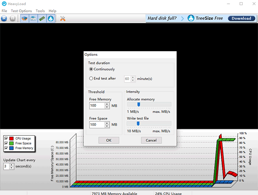Viewport: 258px width, 195px height.
Task: Increase Update Chart interval with up arrow
Action: (11, 165)
